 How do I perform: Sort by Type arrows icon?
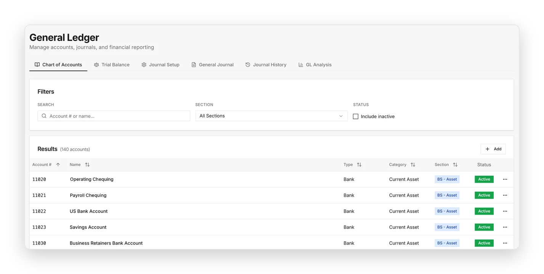pyautogui.click(x=359, y=165)
